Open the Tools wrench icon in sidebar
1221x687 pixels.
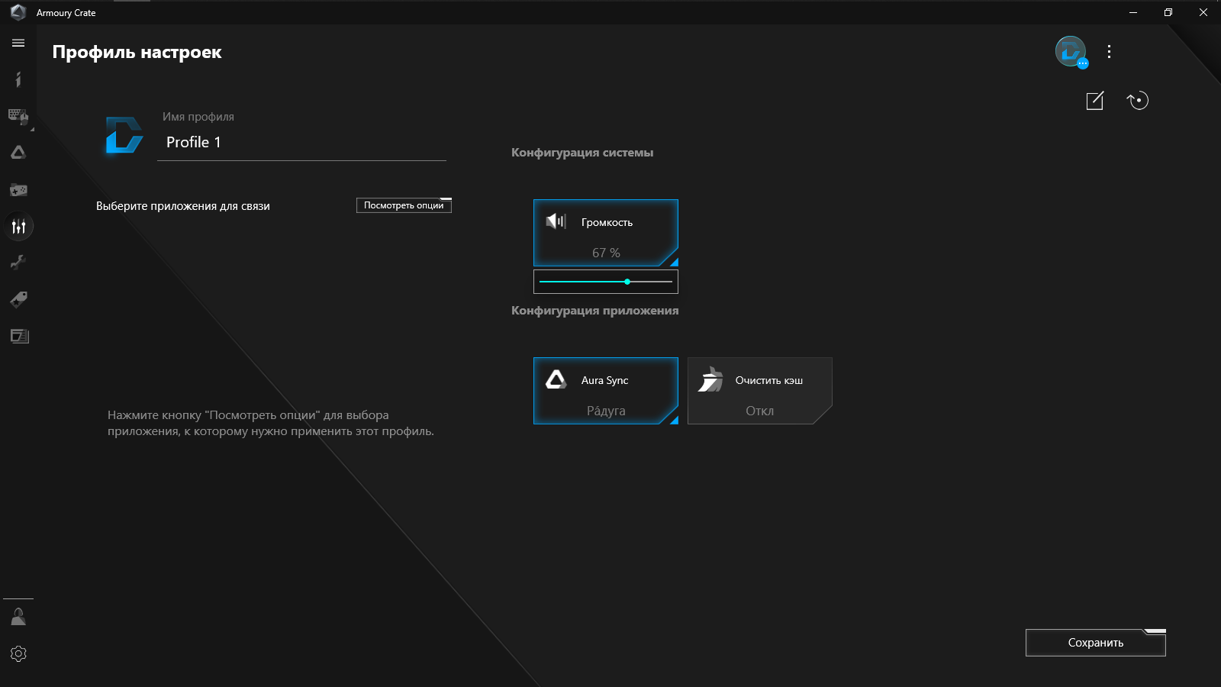(18, 263)
